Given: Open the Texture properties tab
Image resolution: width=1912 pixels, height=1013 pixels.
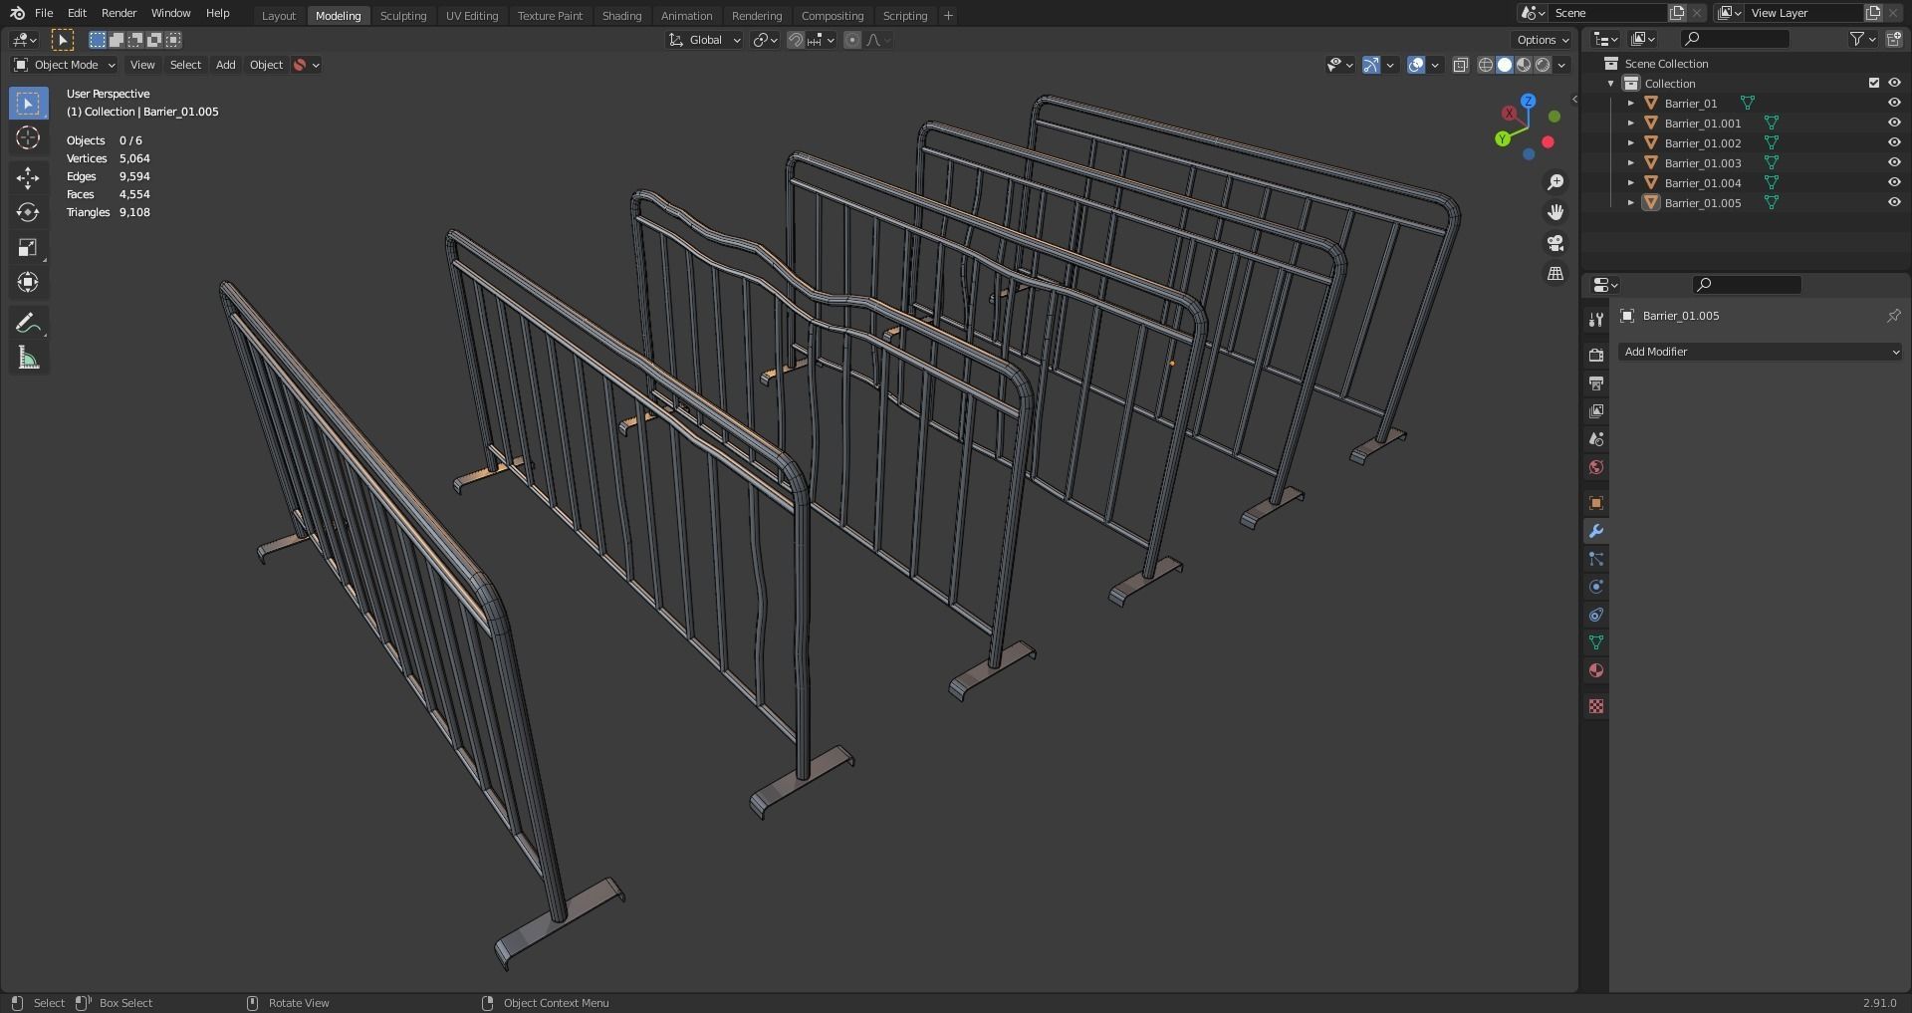Looking at the screenshot, I should click(x=1596, y=706).
